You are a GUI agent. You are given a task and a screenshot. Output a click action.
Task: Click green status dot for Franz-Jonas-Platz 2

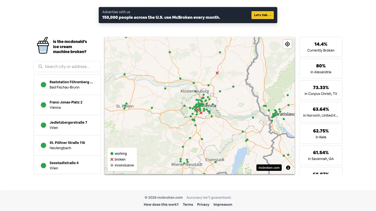pos(43,105)
